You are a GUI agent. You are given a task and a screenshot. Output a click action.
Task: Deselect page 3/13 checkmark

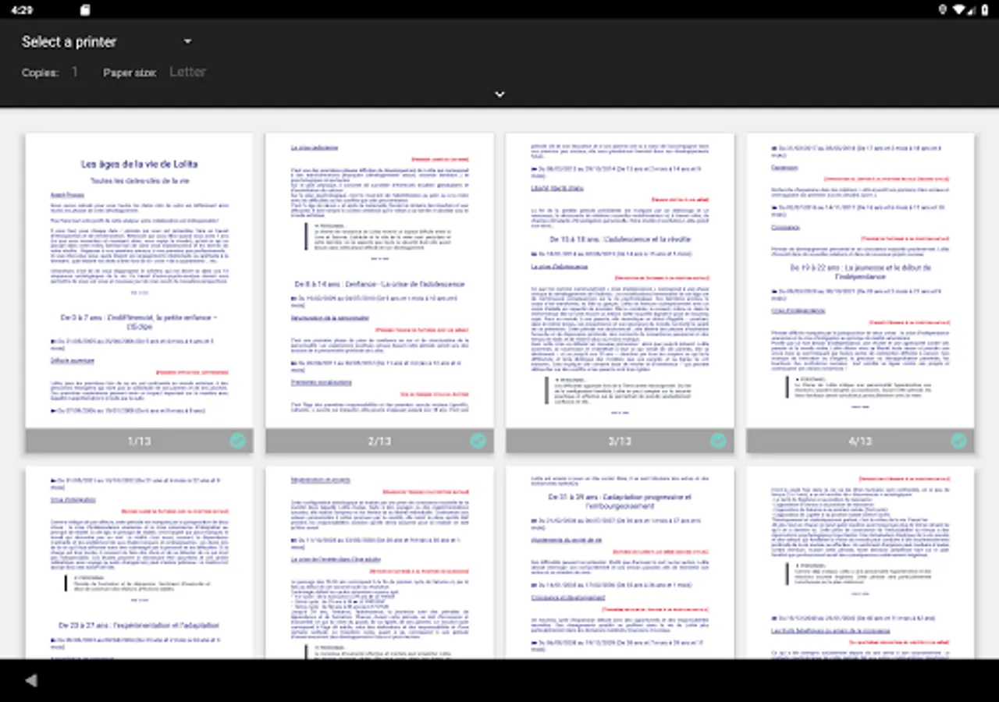click(x=718, y=441)
